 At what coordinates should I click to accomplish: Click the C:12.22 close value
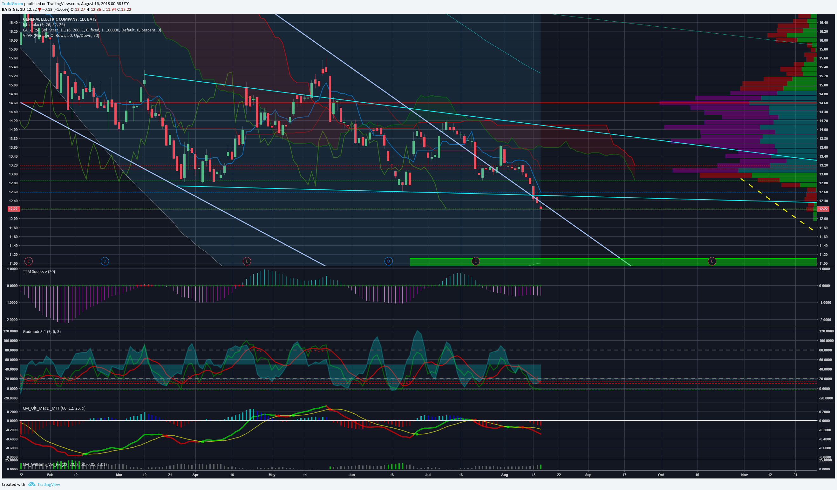(125, 9)
